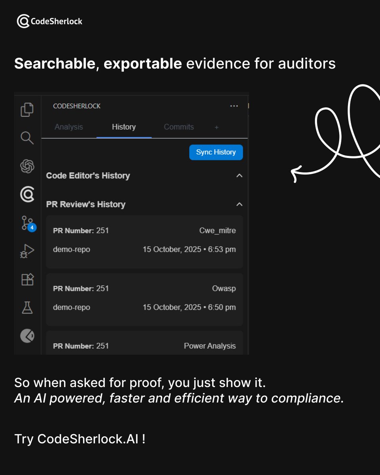Launch the Run and Debug panel
The width and height of the screenshot is (380, 475).
(x=27, y=251)
